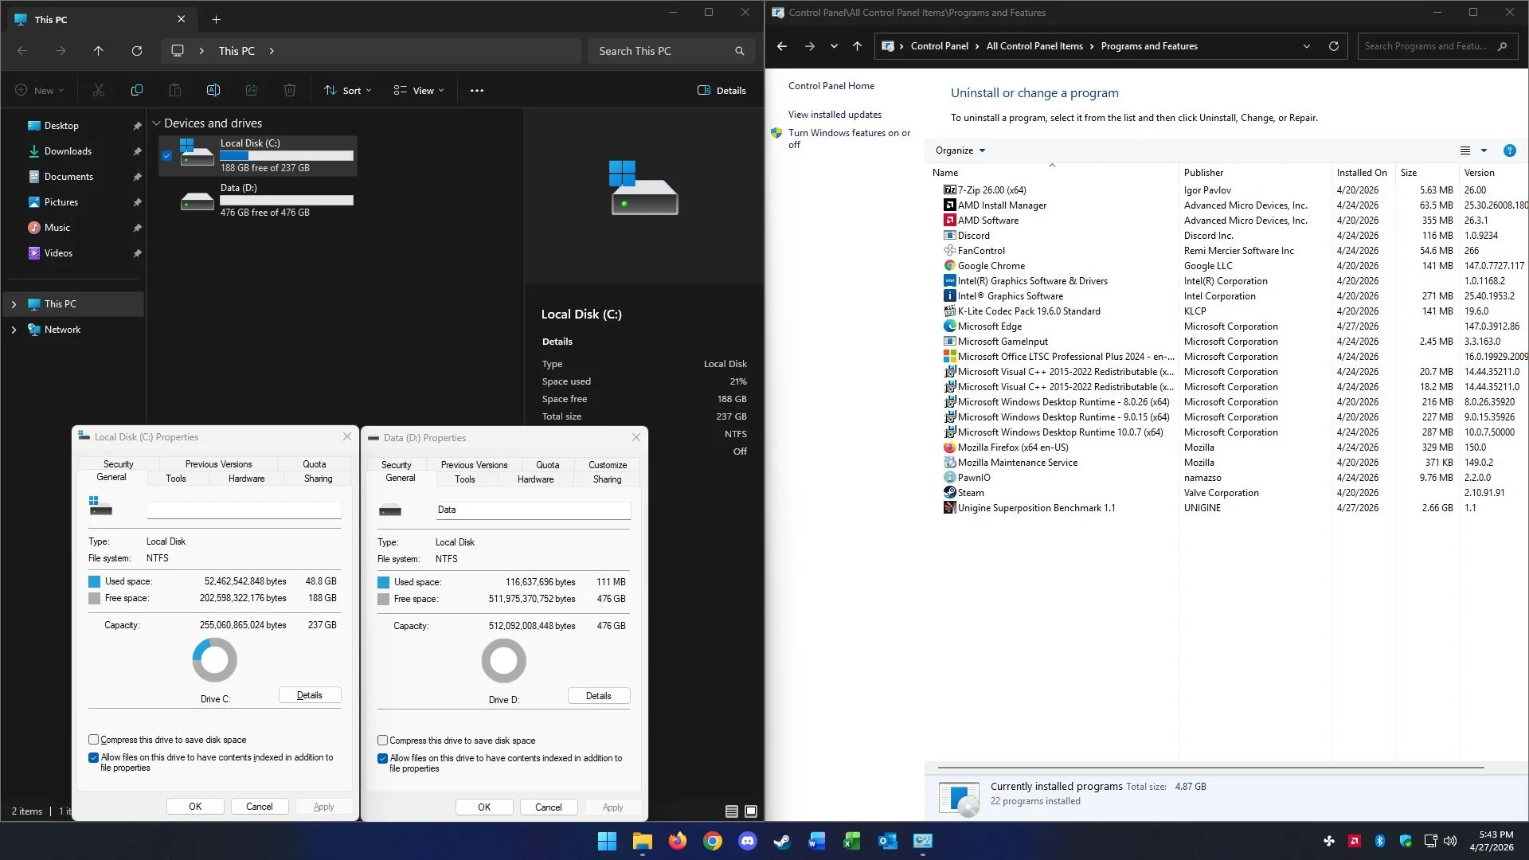Image resolution: width=1529 pixels, height=860 pixels.
Task: Open the Organize dropdown in Programs and Features
Action: [x=960, y=150]
